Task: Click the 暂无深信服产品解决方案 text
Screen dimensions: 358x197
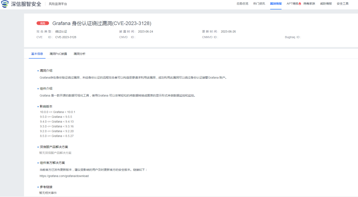Action: [55, 153]
